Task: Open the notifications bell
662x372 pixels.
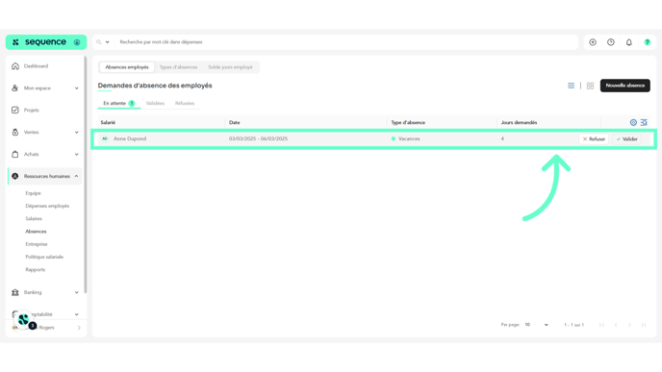Action: pos(629,42)
